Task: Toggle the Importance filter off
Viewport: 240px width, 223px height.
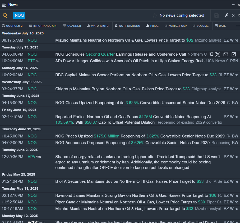Action: [x=43, y=26]
